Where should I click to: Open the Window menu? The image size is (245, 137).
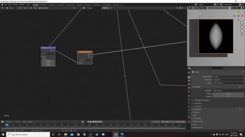(22, 5)
